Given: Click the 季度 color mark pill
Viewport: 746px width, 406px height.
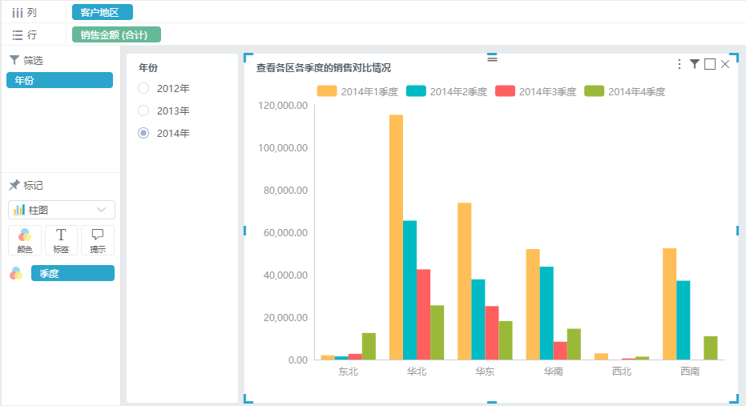Looking at the screenshot, I should pyautogui.click(x=73, y=273).
